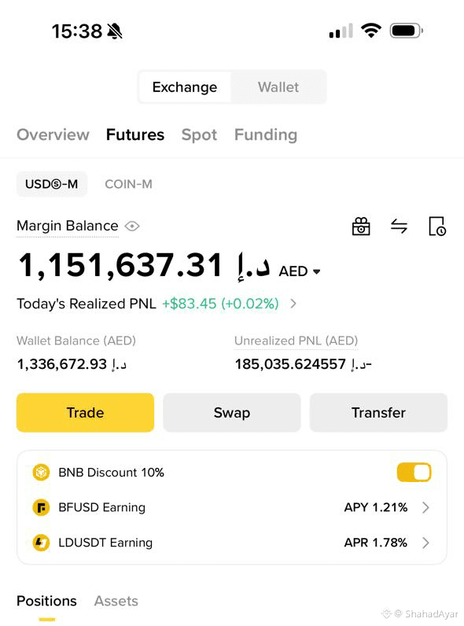Expand Today's Realized PNL chevron

click(293, 304)
